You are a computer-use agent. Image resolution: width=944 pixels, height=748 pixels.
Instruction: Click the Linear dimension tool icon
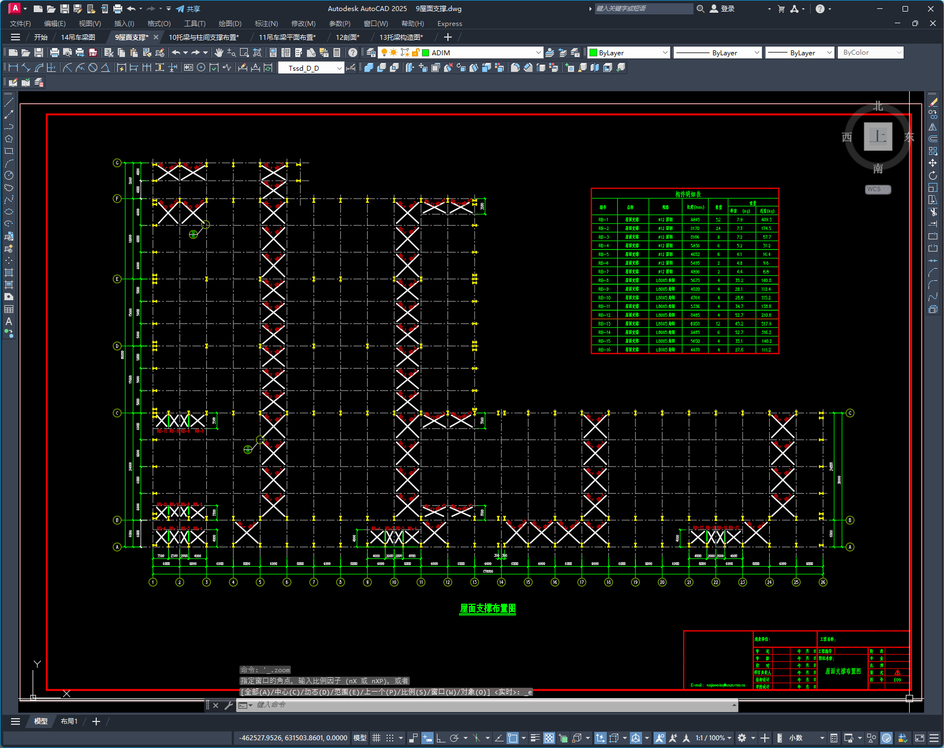pos(13,67)
